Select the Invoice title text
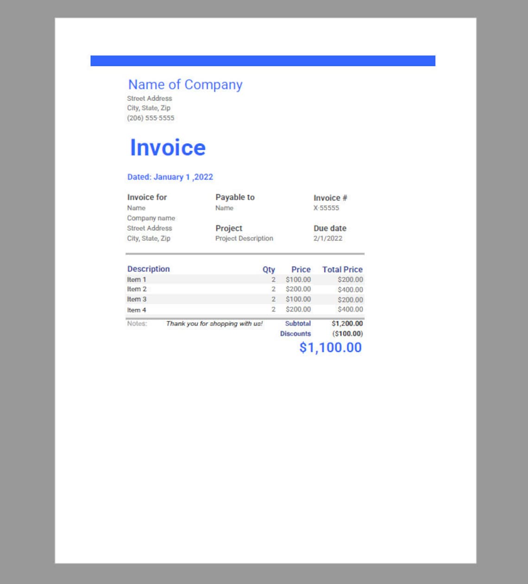The image size is (528, 584). (x=168, y=147)
